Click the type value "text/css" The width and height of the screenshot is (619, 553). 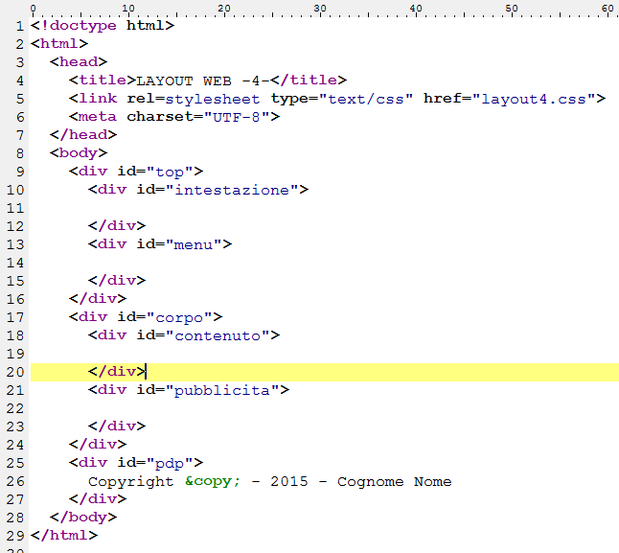pyautogui.click(x=365, y=99)
